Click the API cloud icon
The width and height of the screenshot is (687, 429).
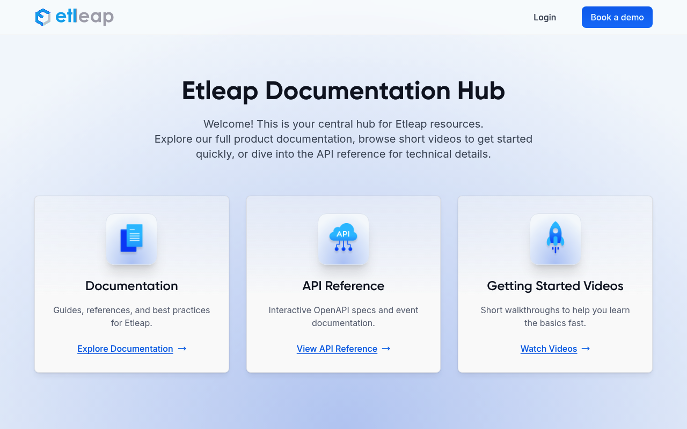pyautogui.click(x=343, y=239)
